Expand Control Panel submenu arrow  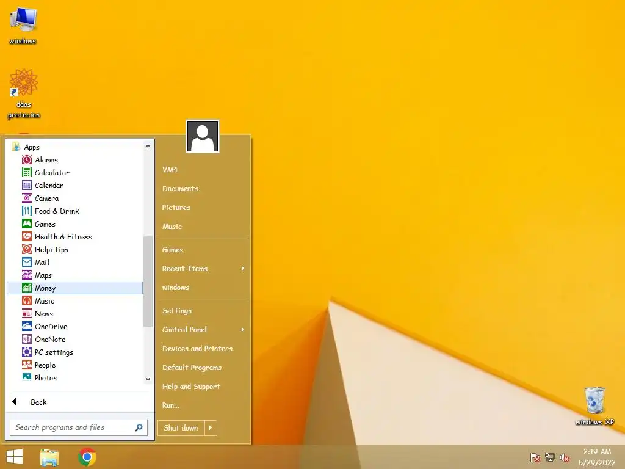(242, 329)
